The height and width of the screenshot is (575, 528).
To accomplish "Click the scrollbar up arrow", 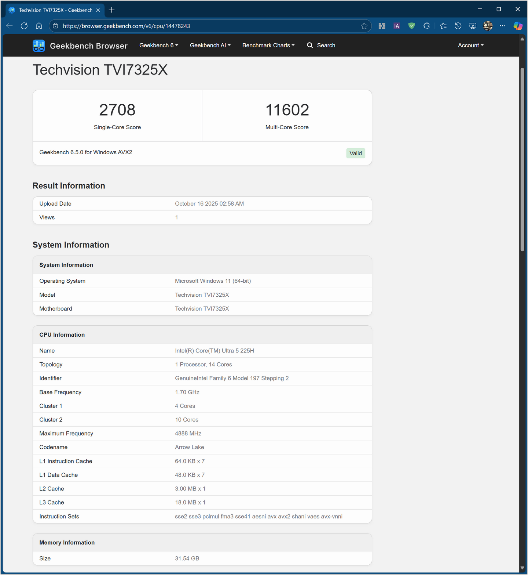I will 522,39.
